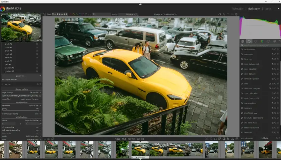Open sort by filename dropdown
Viewport: 281px width, 160px height.
[x=127, y=14]
